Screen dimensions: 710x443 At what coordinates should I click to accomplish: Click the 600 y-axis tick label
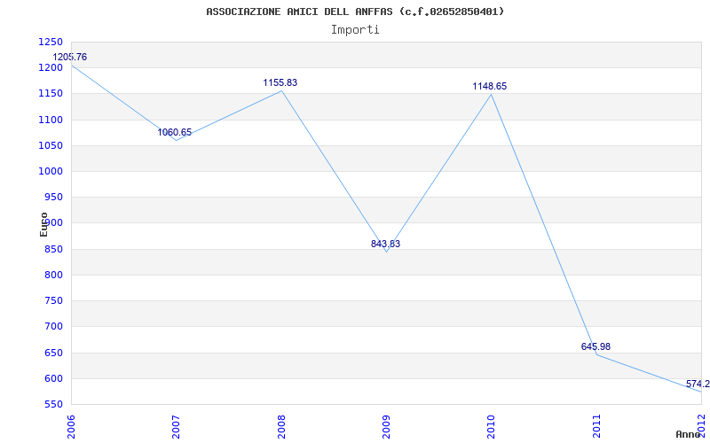53,378
